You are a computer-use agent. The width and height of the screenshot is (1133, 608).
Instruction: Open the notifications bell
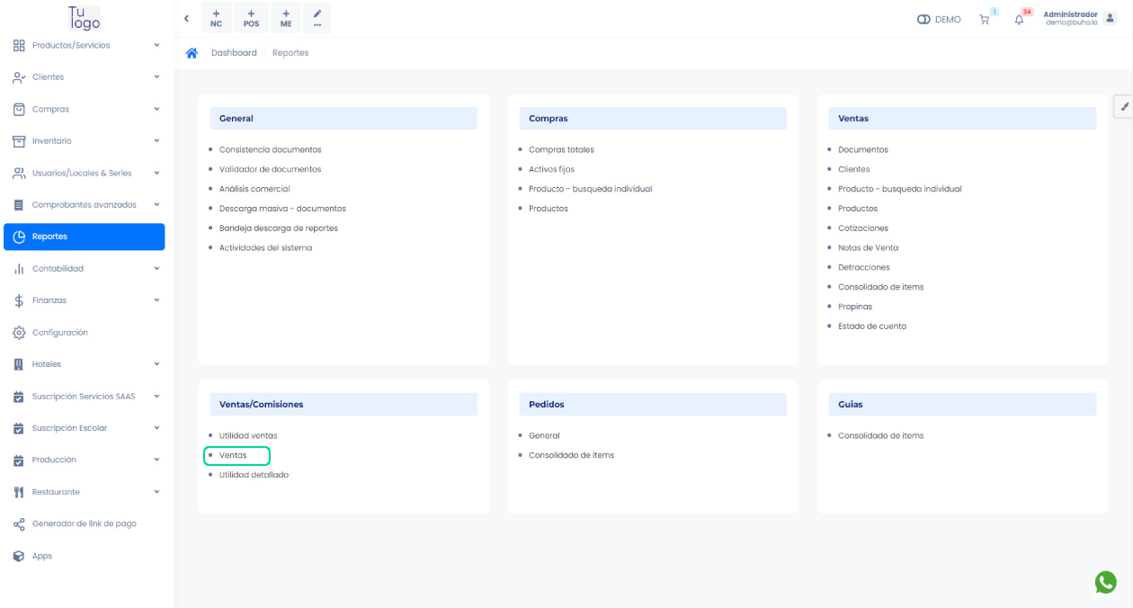(x=1019, y=19)
